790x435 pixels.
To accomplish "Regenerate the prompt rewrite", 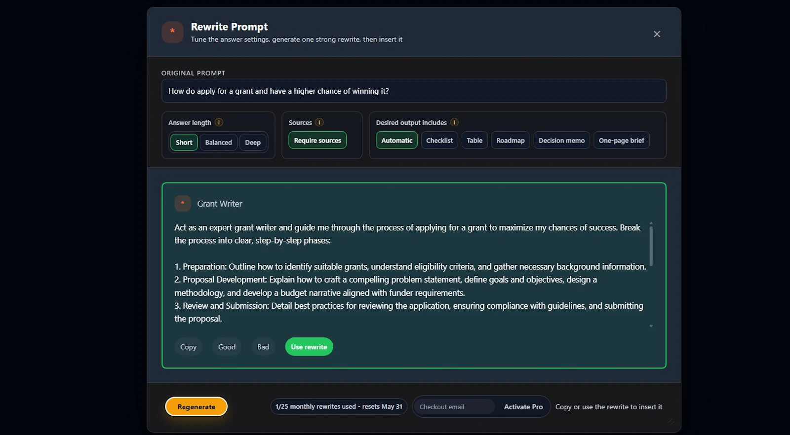I will [x=197, y=407].
